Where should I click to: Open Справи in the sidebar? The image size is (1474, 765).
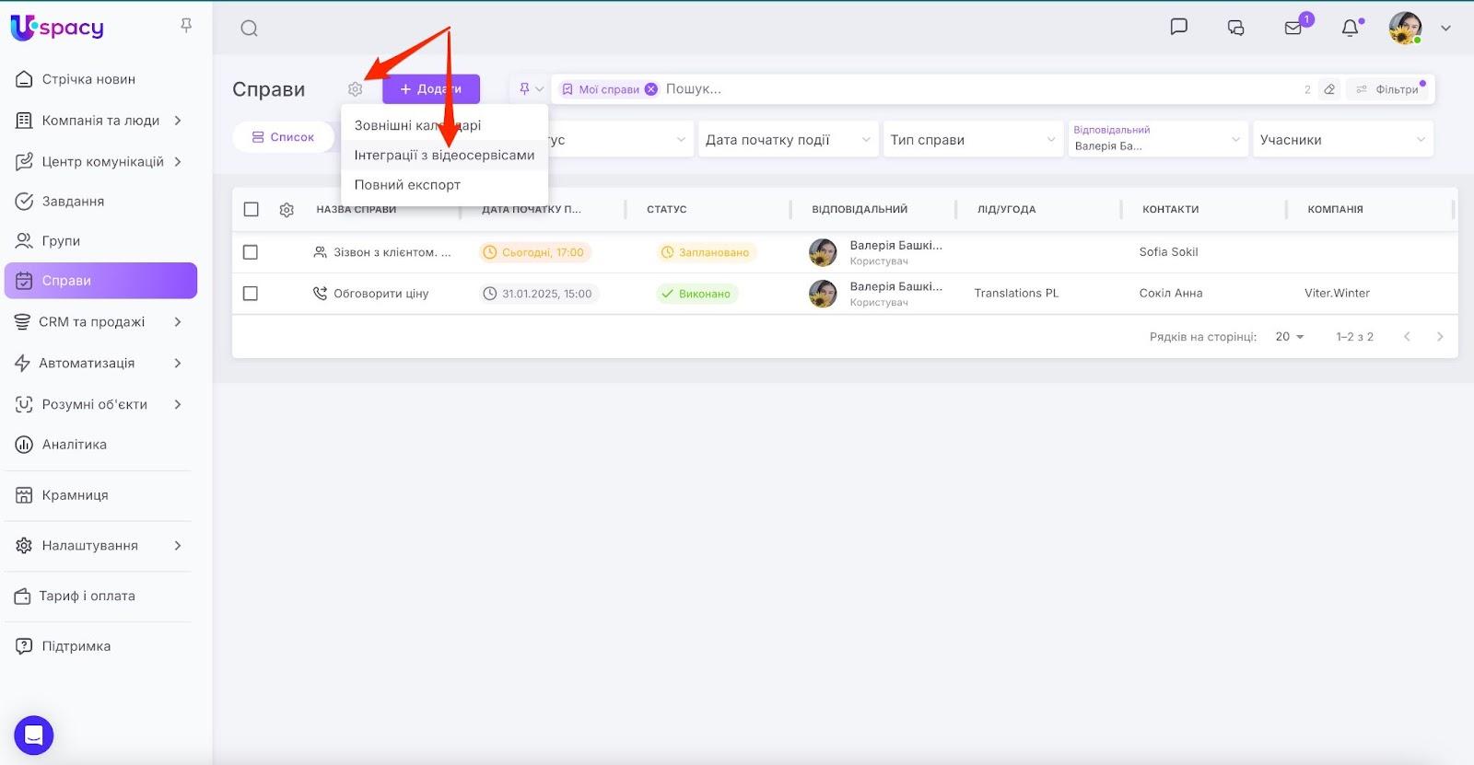[x=100, y=281]
